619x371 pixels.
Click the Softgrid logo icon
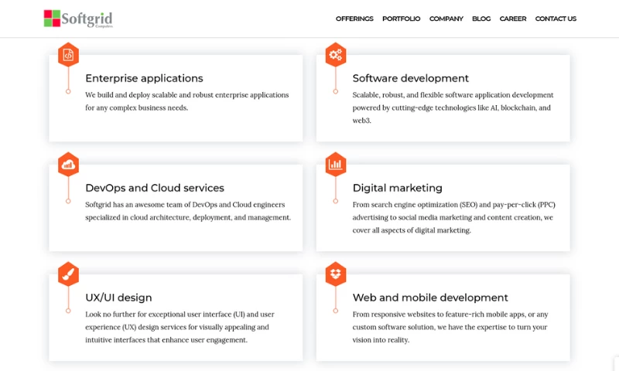click(53, 19)
